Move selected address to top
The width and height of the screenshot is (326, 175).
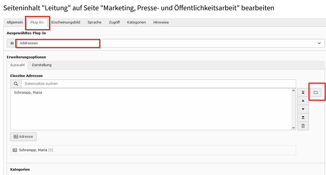303,92
